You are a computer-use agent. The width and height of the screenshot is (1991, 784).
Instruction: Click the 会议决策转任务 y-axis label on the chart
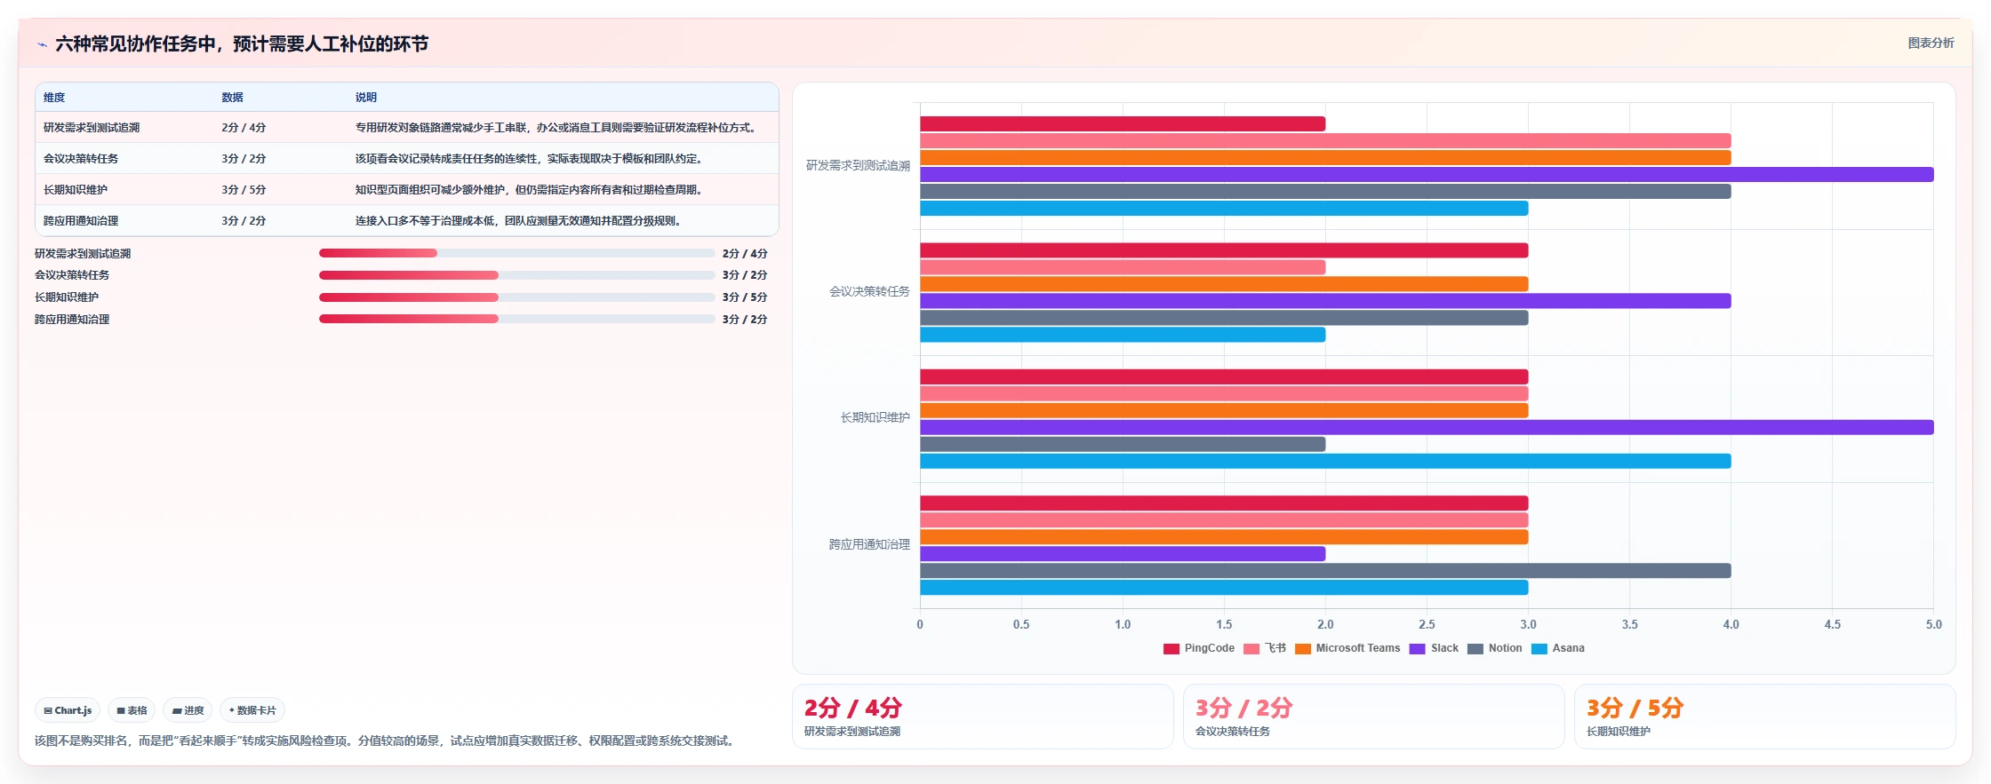tap(869, 292)
